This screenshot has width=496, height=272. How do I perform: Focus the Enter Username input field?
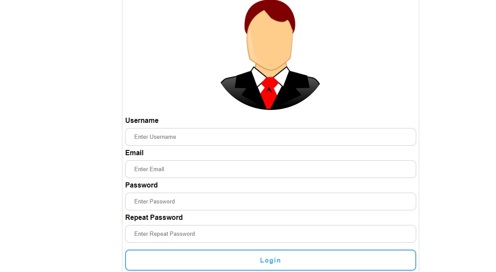tap(270, 137)
